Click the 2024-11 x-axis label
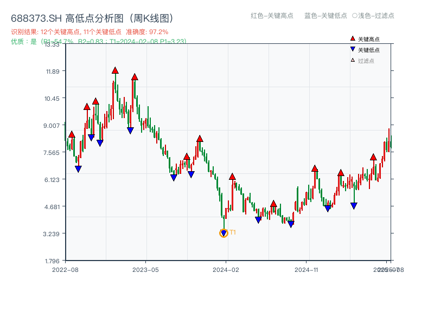 tap(306, 270)
